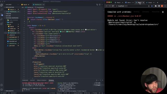Click the lightbulb code action icon
Image resolution: width=167 pixels, height=94 pixels.
[28, 19]
